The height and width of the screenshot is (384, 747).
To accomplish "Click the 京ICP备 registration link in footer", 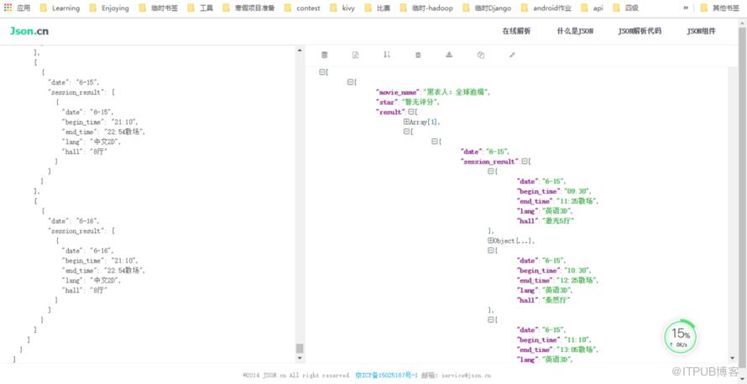I will click(x=386, y=376).
